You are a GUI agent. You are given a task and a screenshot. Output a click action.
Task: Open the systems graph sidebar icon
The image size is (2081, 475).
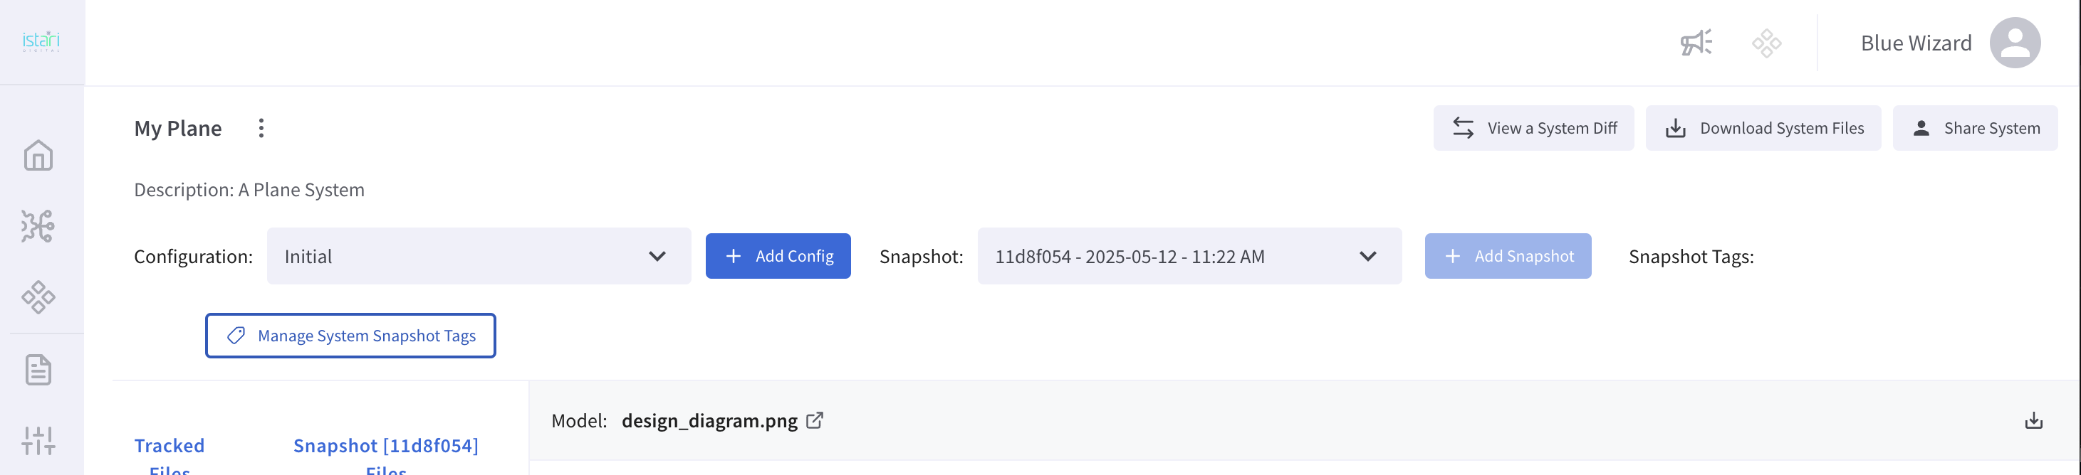point(38,226)
